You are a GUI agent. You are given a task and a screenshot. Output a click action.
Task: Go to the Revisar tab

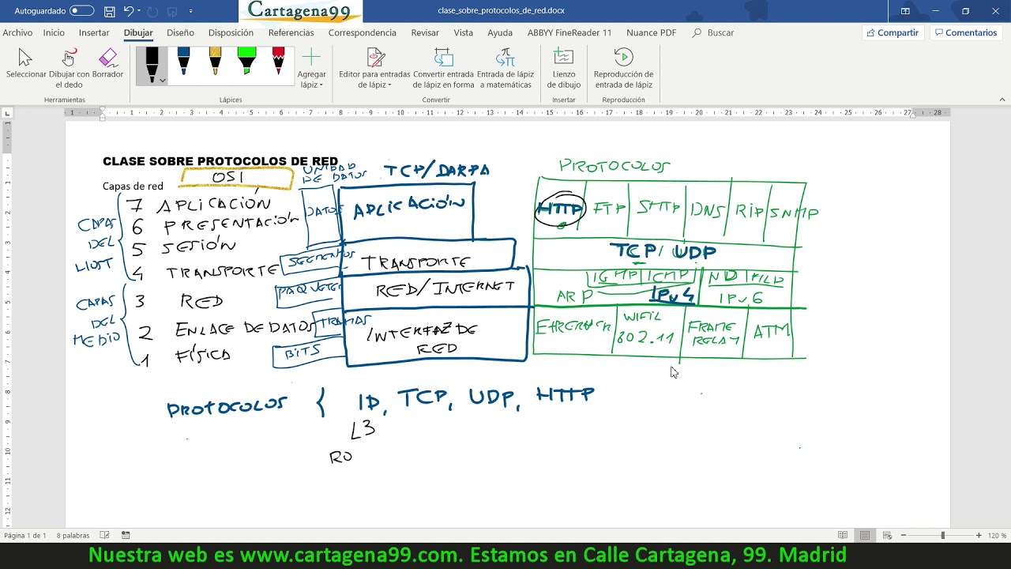(x=425, y=33)
